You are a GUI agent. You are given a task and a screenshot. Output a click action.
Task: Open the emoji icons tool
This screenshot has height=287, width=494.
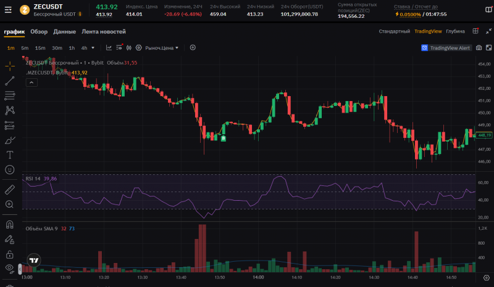tap(10, 170)
